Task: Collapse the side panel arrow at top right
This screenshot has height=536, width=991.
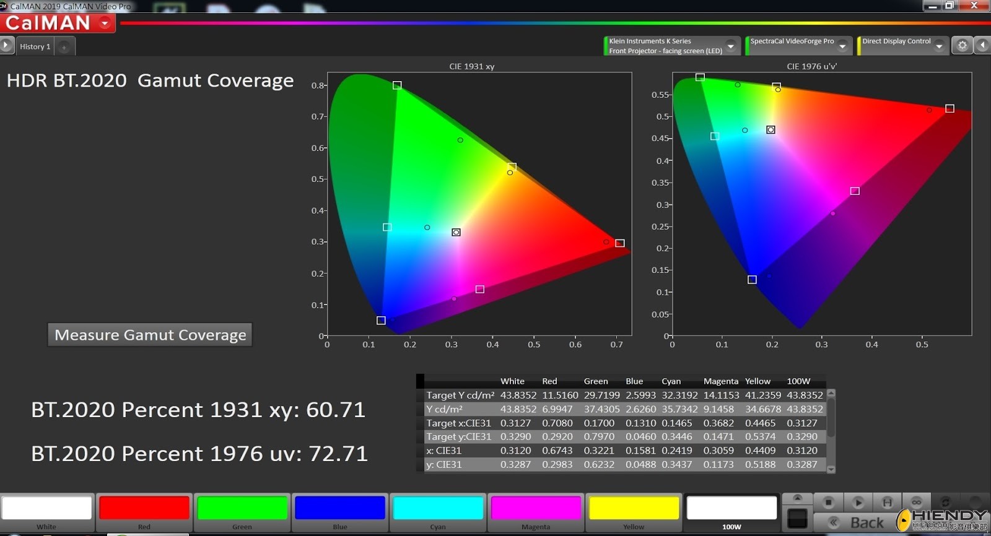Action: tap(982, 45)
